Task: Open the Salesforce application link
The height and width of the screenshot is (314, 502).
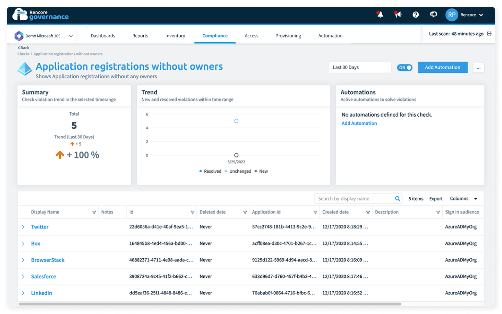Action: pyautogui.click(x=44, y=277)
